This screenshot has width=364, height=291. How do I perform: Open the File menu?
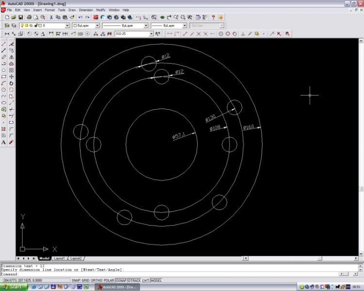click(10, 10)
